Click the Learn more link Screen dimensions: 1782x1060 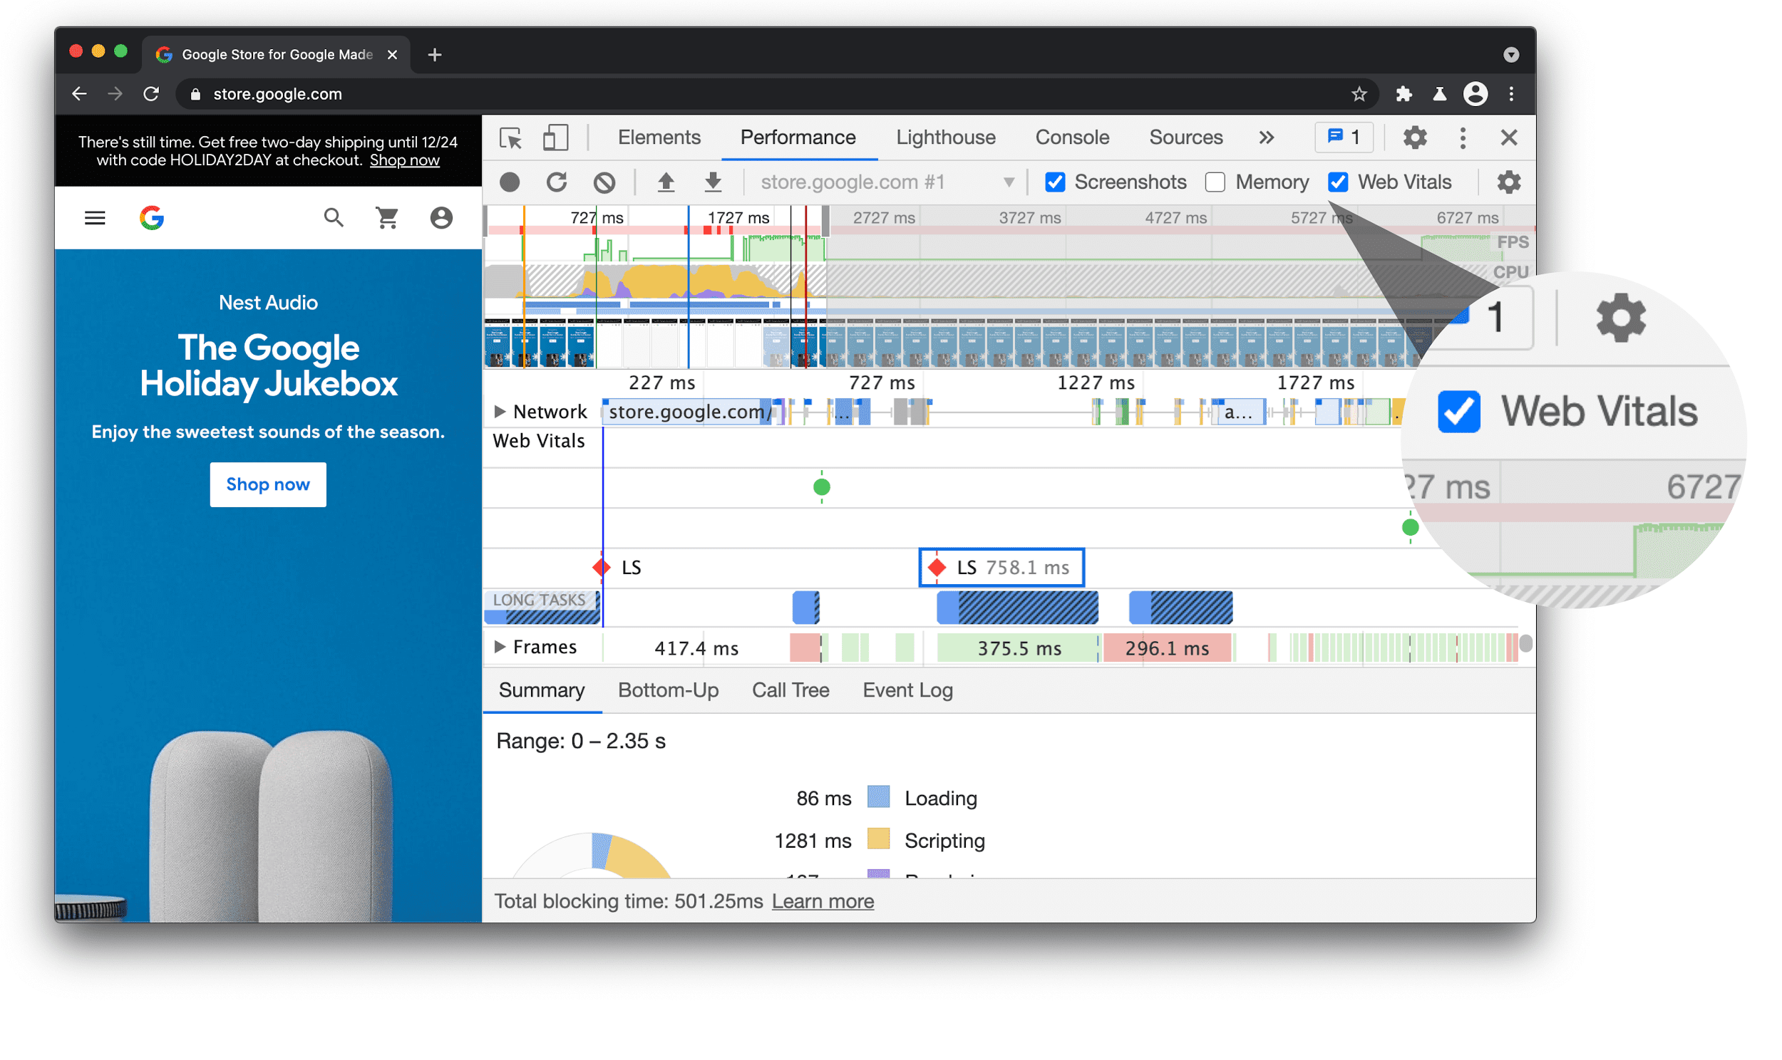coord(820,900)
